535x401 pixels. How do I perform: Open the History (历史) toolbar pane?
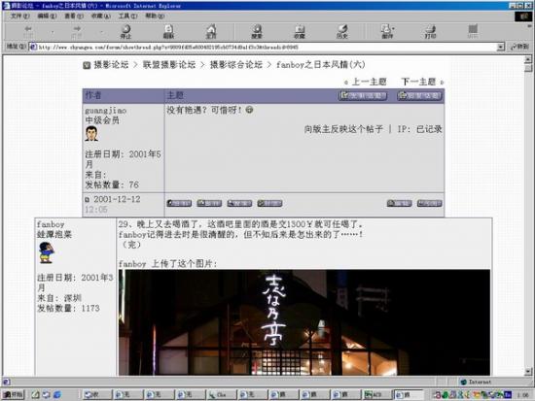(341, 31)
